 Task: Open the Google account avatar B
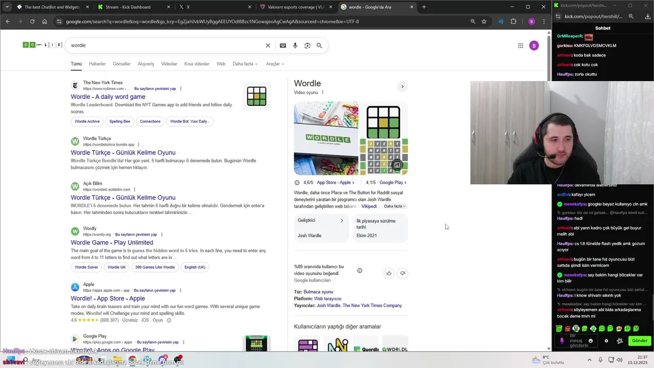tap(534, 45)
